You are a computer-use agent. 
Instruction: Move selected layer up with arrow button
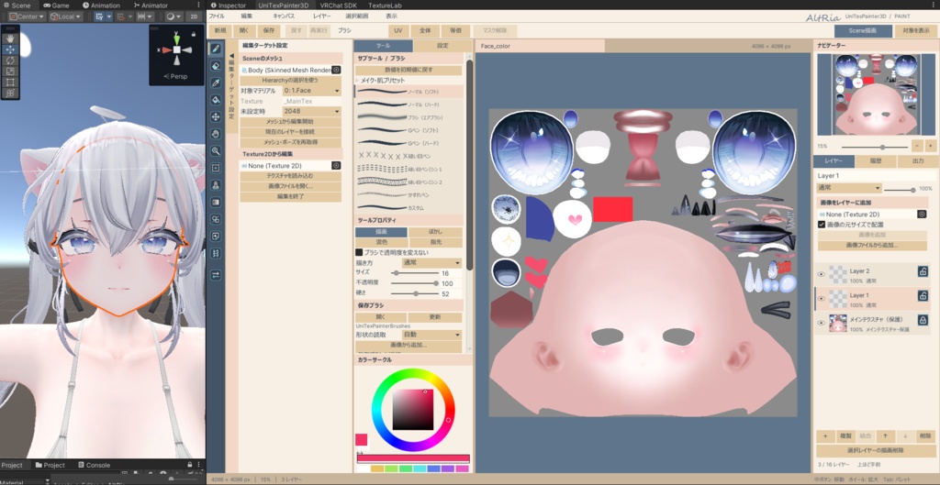pyautogui.click(x=885, y=435)
